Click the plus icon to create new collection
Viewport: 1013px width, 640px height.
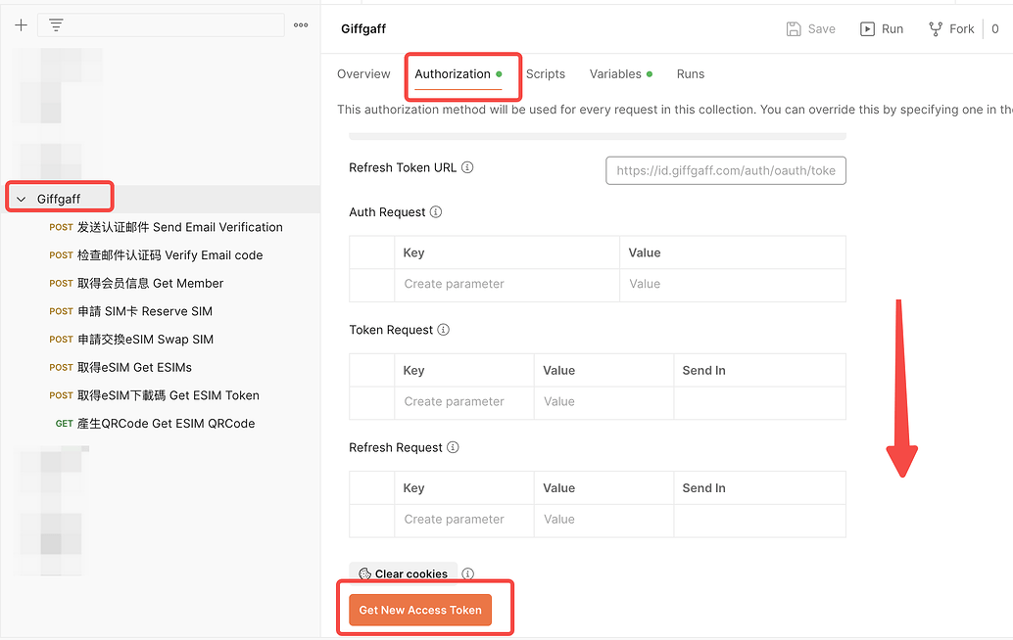22,25
